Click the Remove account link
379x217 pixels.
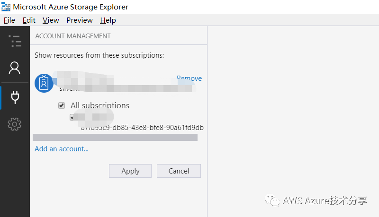pyautogui.click(x=189, y=78)
